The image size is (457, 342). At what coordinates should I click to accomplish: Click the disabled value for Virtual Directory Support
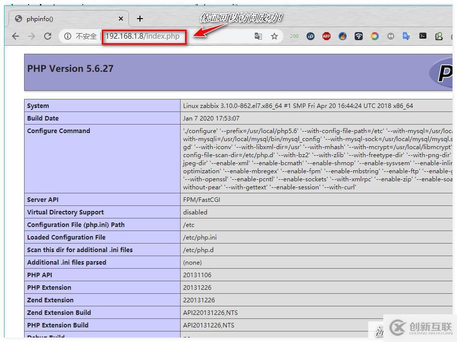point(195,212)
